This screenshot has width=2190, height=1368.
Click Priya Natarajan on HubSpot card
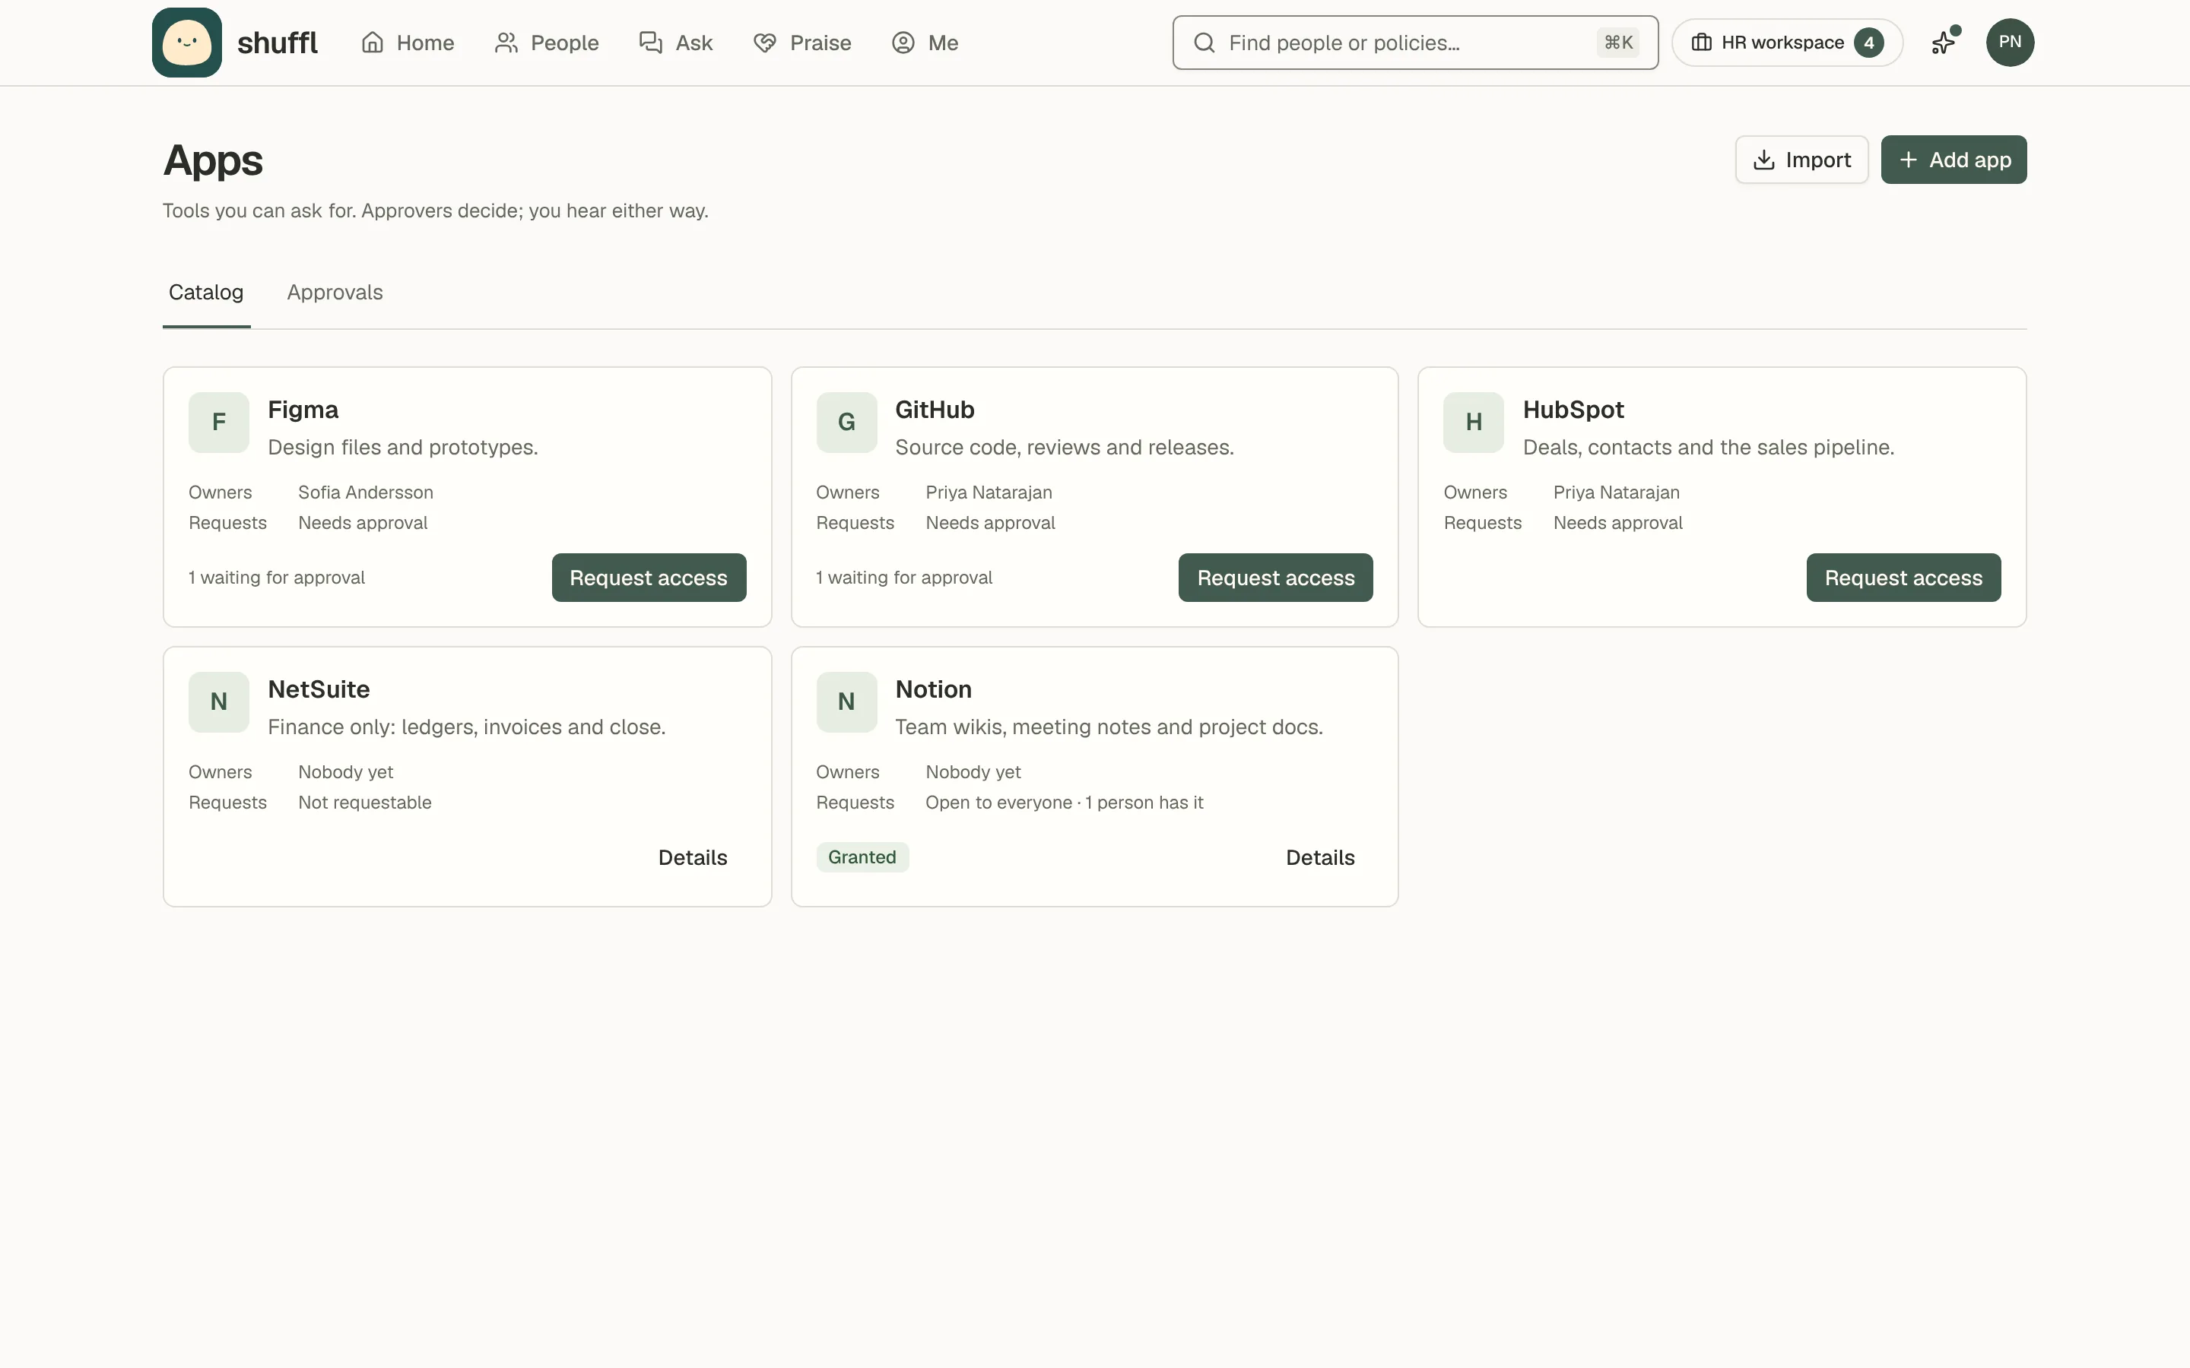point(1616,492)
